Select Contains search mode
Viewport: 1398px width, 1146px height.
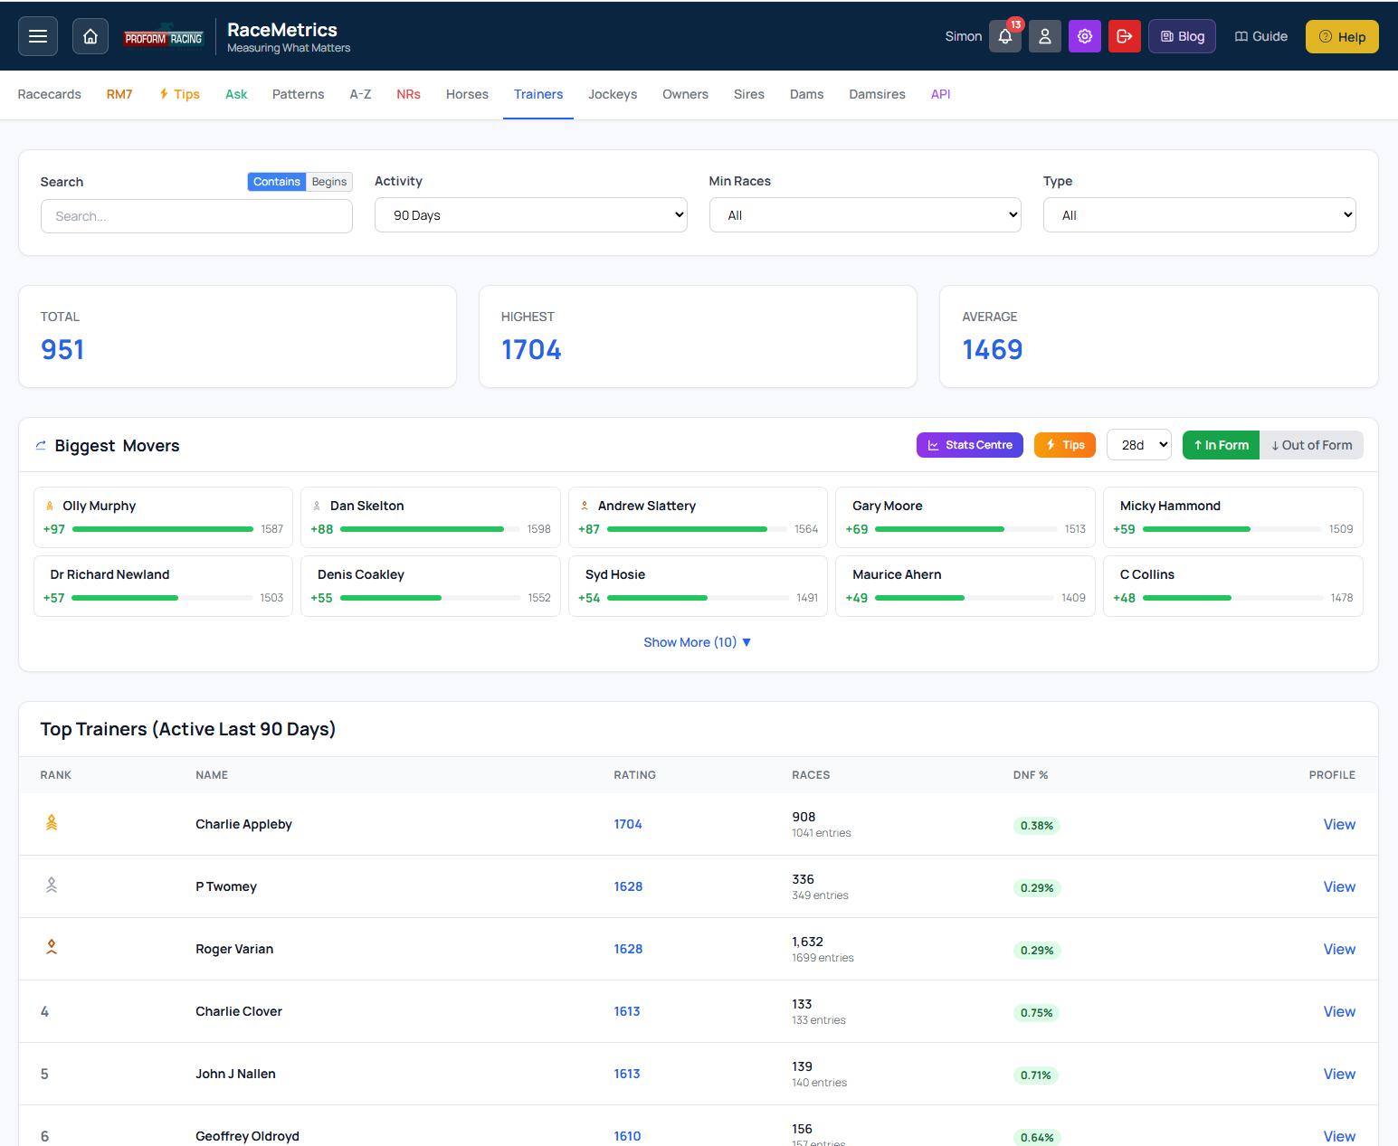coord(276,182)
